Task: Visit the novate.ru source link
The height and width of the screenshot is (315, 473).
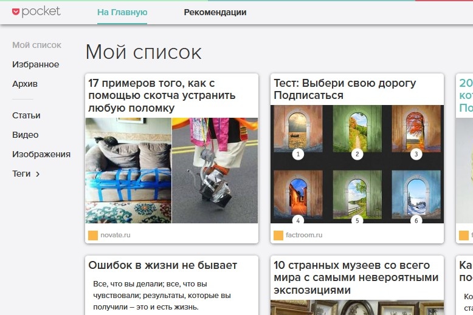Action: [x=116, y=235]
